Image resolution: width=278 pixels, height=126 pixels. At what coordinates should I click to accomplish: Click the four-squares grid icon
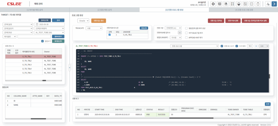pyautogui.click(x=245, y=4)
